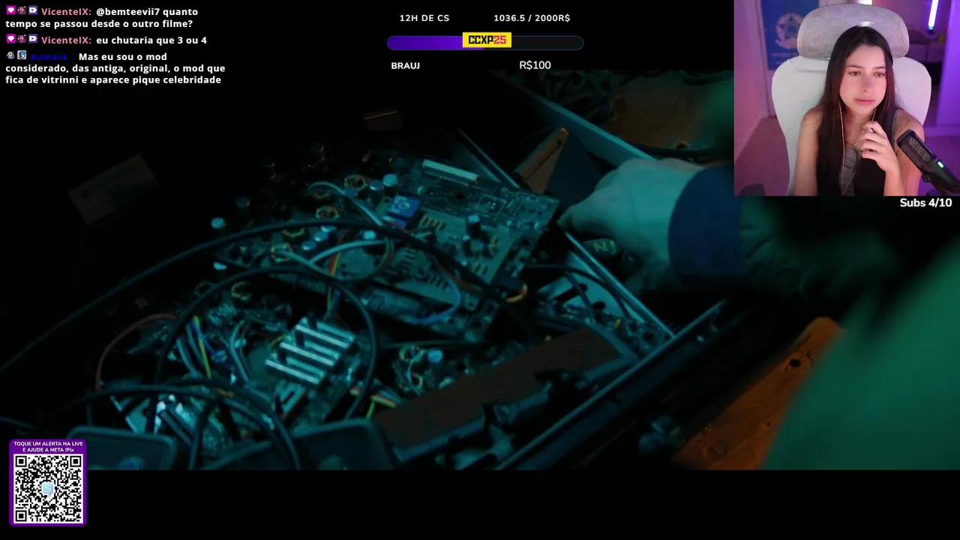The width and height of the screenshot is (960, 540).
Task: Click the camera badge beside the '@bemteevii7 quanto' message
Action: point(33,10)
